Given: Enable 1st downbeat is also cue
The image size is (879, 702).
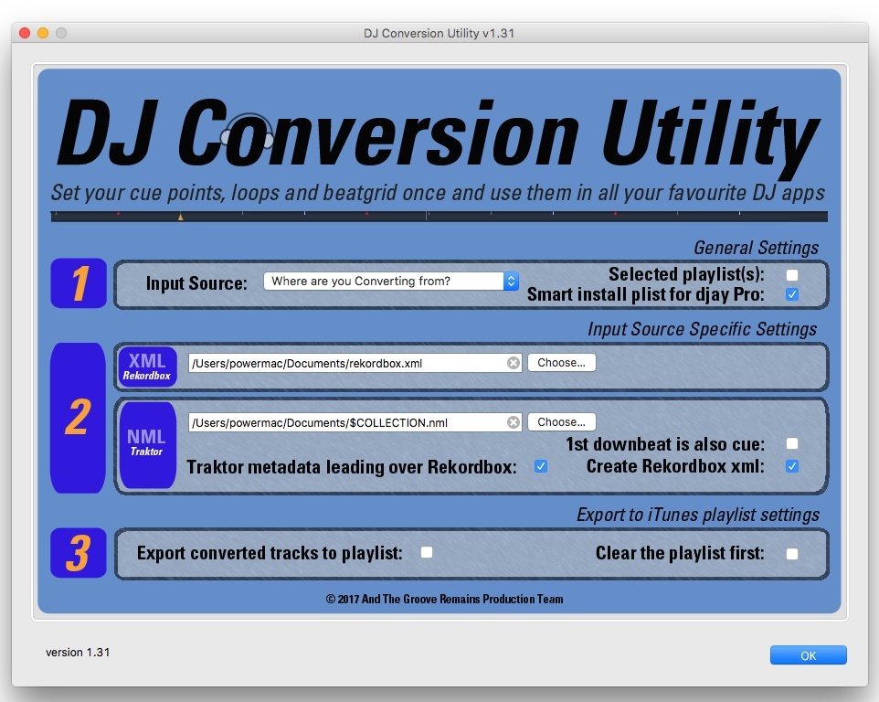Looking at the screenshot, I should (x=791, y=443).
